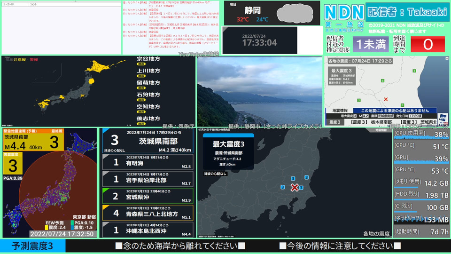Click 栃木県南部 in the scrolling intensity ticker
Viewport: 451px width, 254px height.
point(383,122)
